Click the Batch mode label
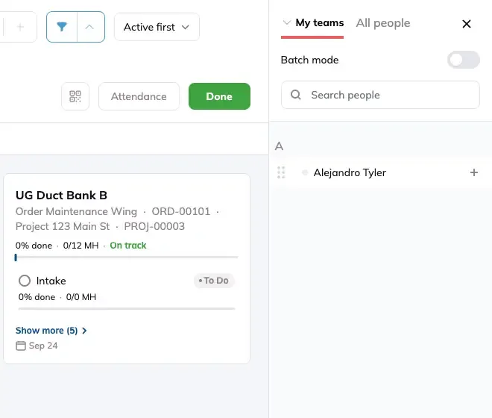The width and height of the screenshot is (492, 418). tap(309, 60)
